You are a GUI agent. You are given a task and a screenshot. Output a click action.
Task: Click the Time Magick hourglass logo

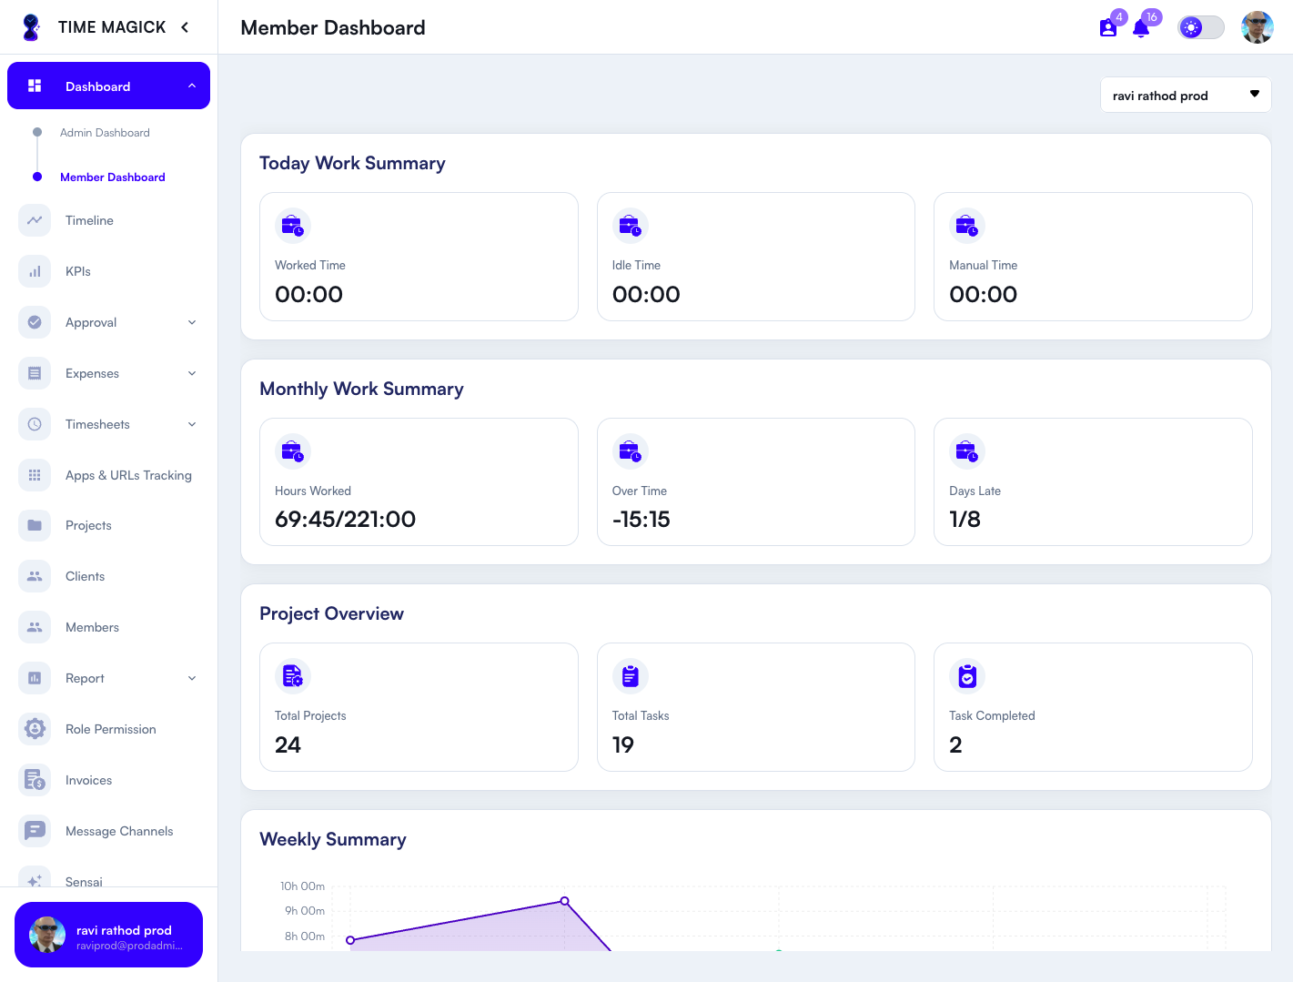click(32, 27)
